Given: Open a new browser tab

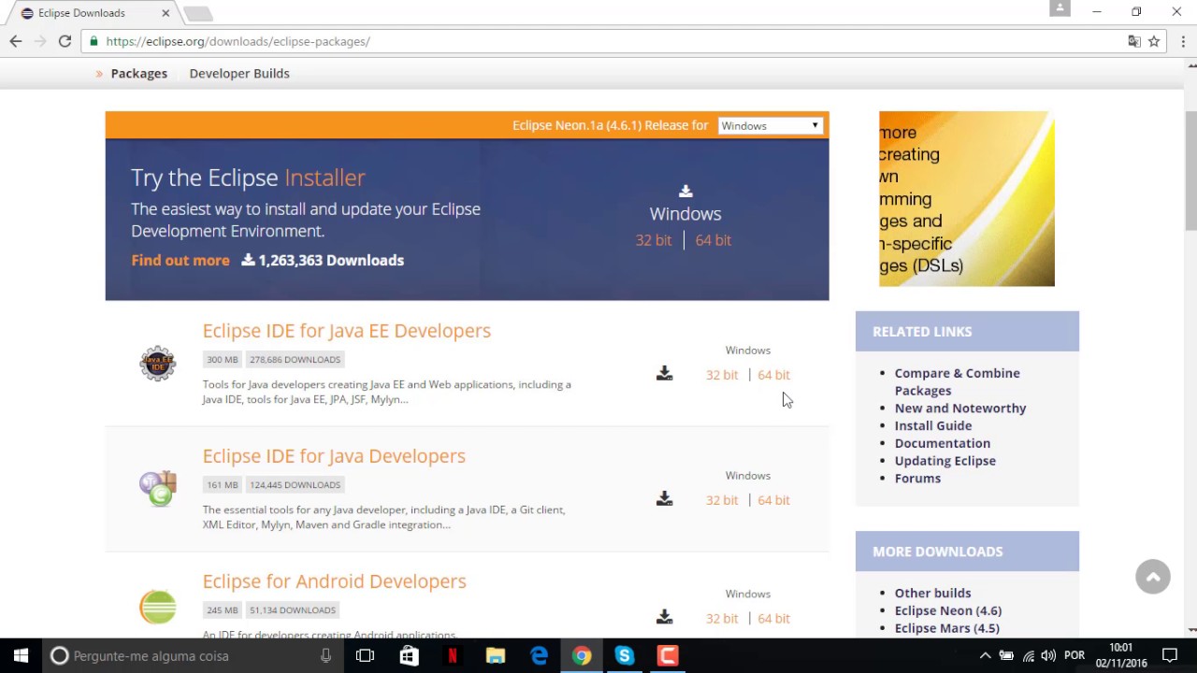Looking at the screenshot, I should pyautogui.click(x=197, y=13).
